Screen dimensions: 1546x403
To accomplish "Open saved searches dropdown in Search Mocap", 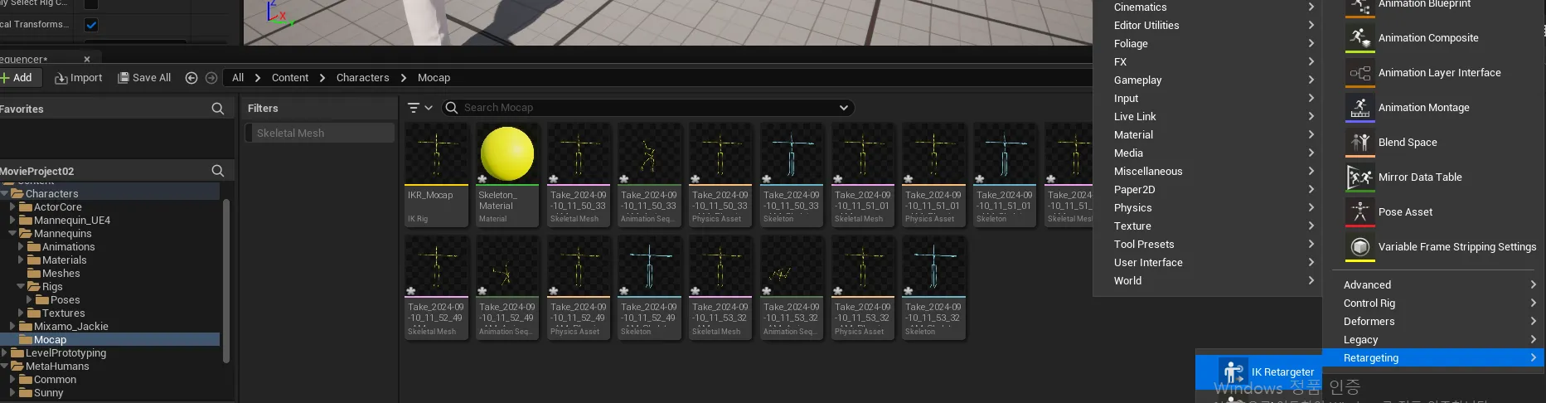I will click(x=844, y=108).
